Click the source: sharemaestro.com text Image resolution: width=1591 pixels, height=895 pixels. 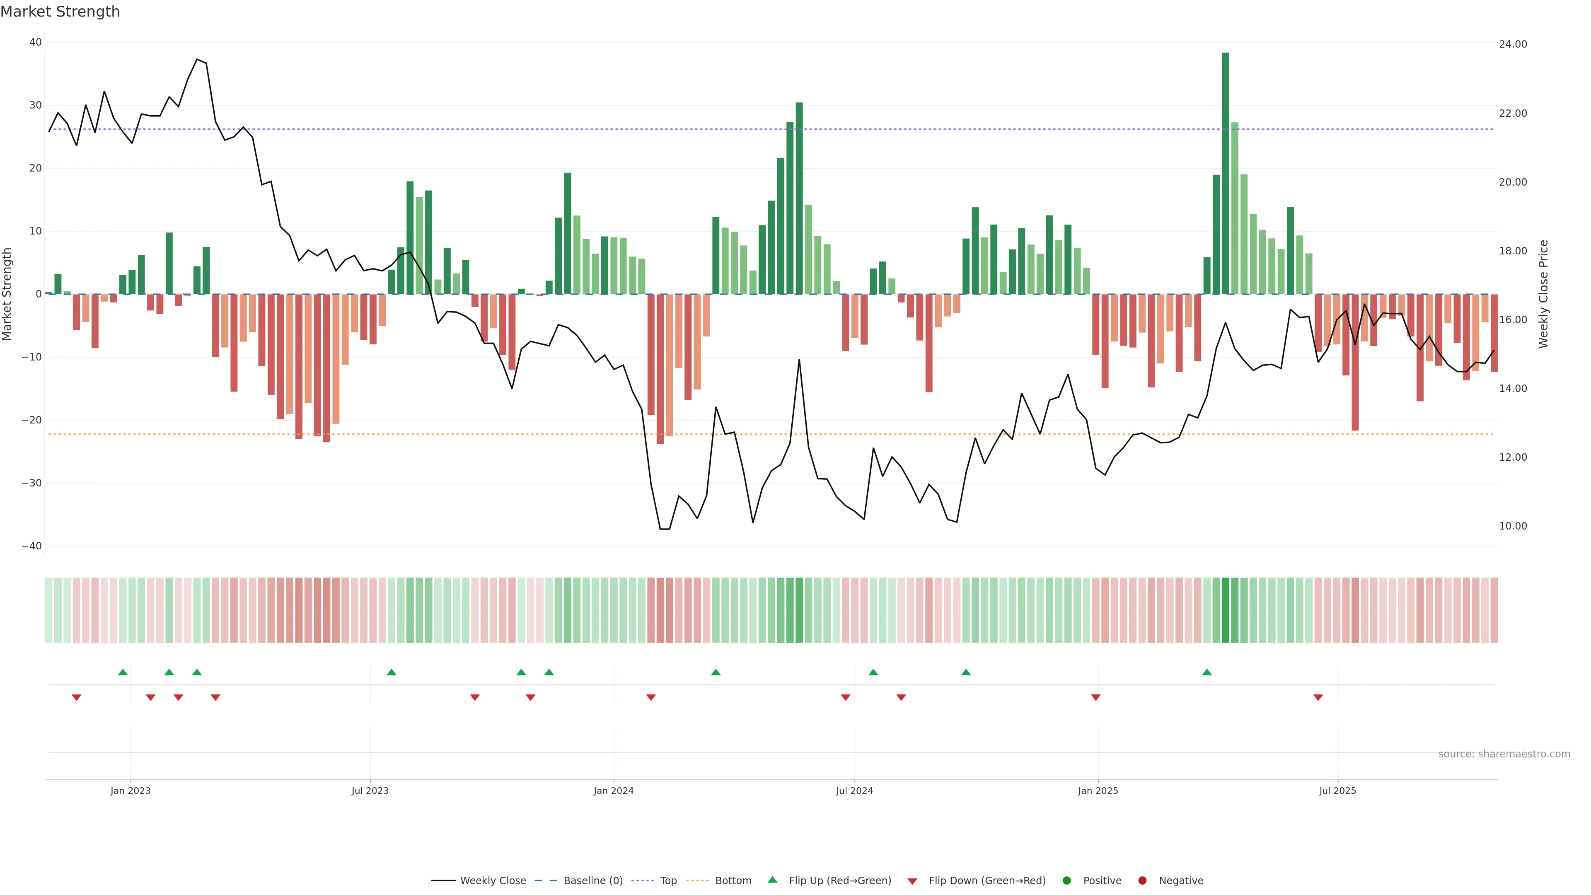coord(1504,754)
